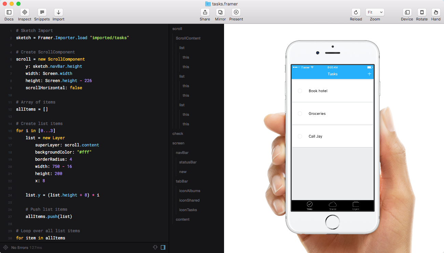
Task: Click the allItems.push(list) code line
Action: tap(49, 217)
